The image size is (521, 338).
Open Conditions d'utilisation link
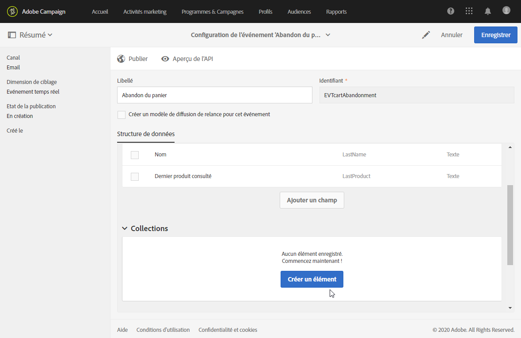[x=163, y=330]
